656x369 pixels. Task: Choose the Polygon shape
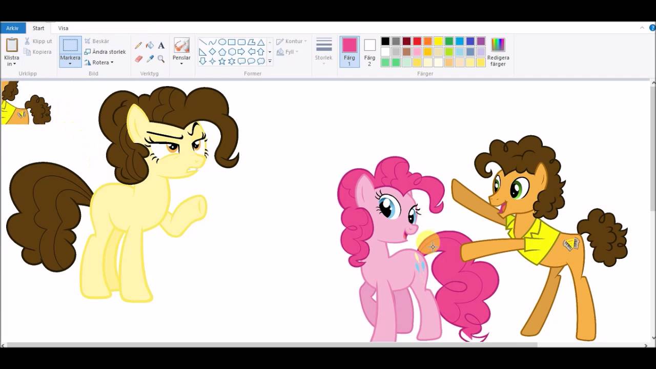(251, 42)
